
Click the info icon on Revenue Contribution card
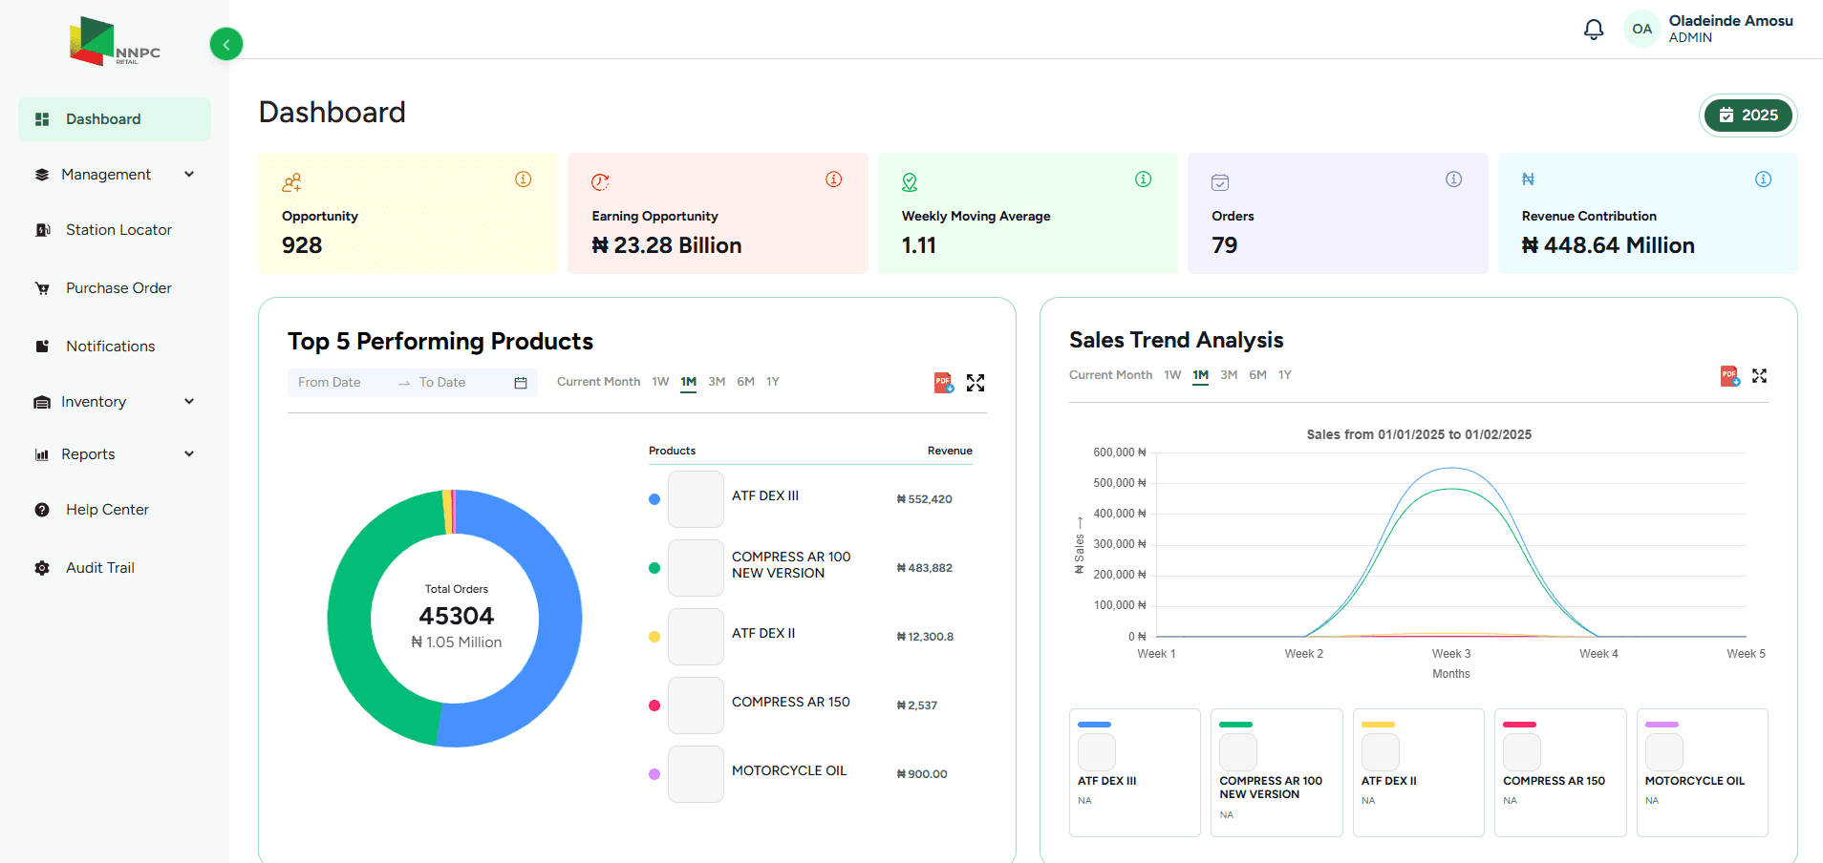click(1763, 179)
